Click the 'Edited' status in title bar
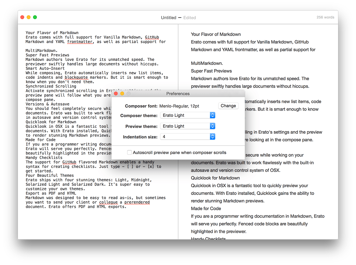This screenshot has height=265, width=356. [190, 18]
